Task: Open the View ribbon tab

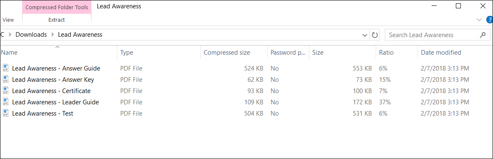Action: click(8, 20)
